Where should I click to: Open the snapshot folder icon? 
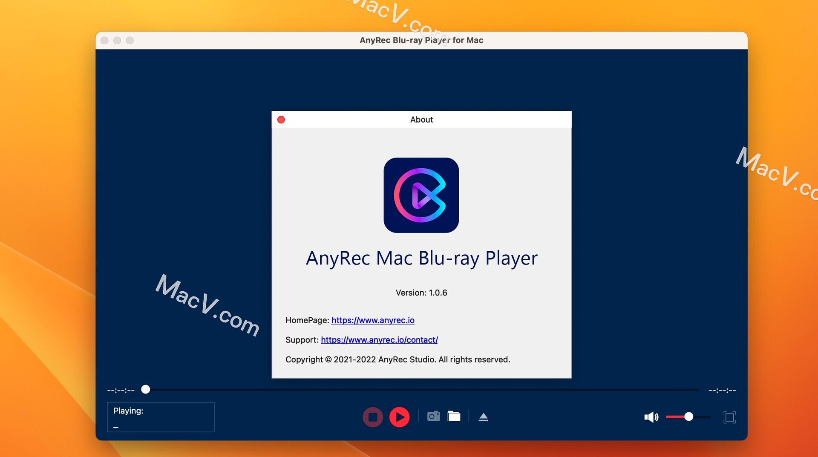tap(454, 416)
